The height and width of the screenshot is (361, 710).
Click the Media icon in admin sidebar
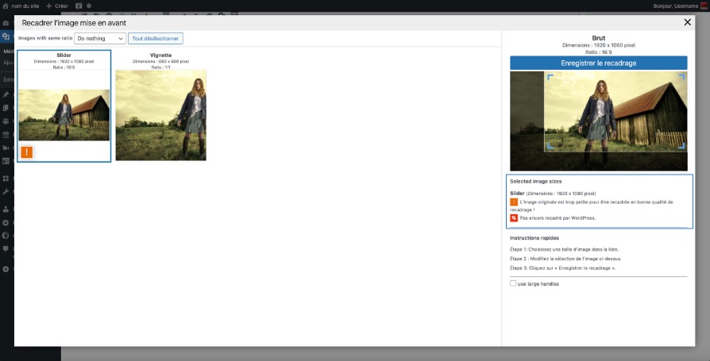[6, 36]
